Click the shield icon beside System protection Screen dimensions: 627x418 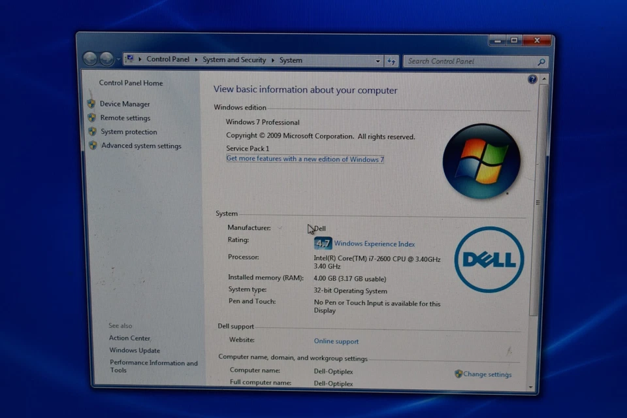(x=92, y=131)
